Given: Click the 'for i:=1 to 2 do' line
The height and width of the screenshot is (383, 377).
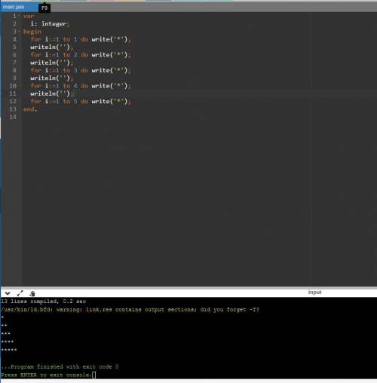Looking at the screenshot, I should click(81, 55).
